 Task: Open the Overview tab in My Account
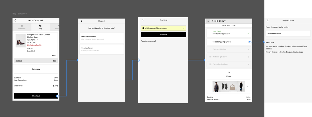pos(22,27)
